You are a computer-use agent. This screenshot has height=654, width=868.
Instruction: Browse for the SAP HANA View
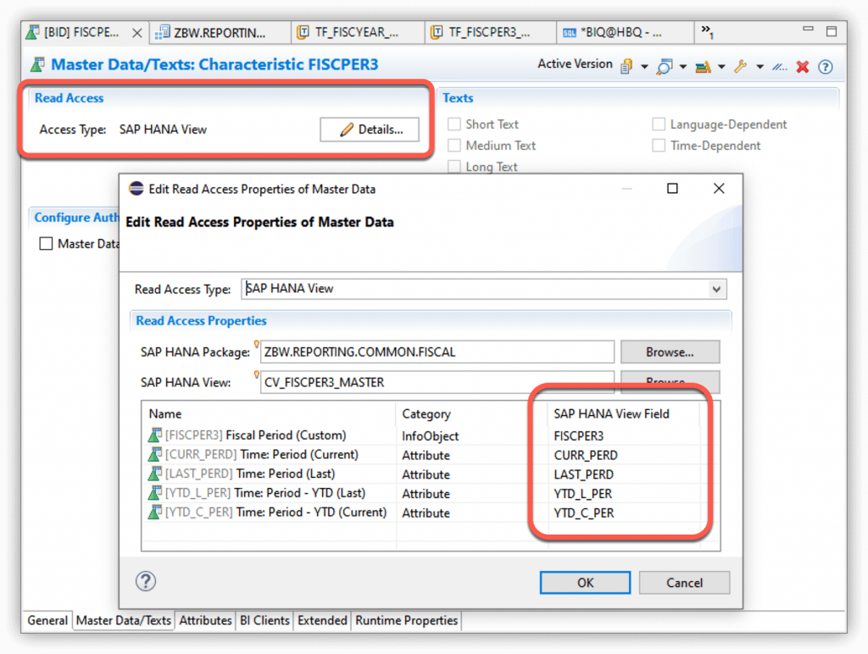tap(670, 381)
